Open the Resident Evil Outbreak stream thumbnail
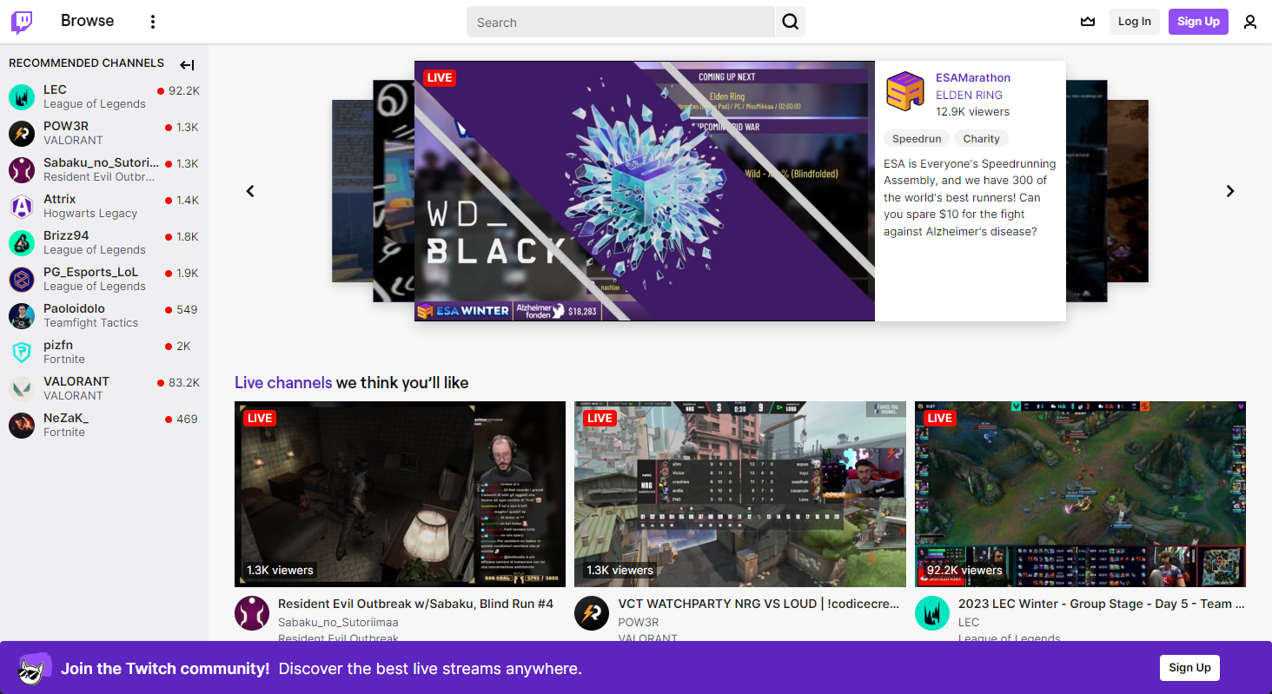 point(400,493)
